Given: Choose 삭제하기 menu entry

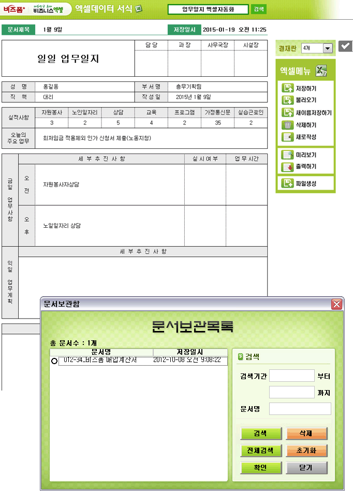Looking at the screenshot, I should coord(306,125).
